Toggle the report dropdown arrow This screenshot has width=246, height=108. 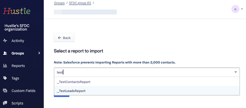[x=236, y=72]
